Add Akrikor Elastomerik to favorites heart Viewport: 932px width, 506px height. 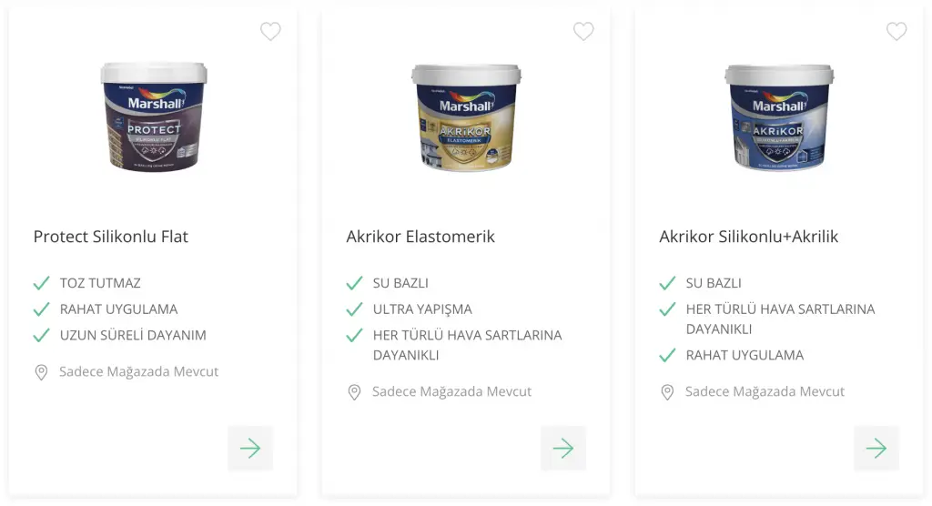pos(583,31)
